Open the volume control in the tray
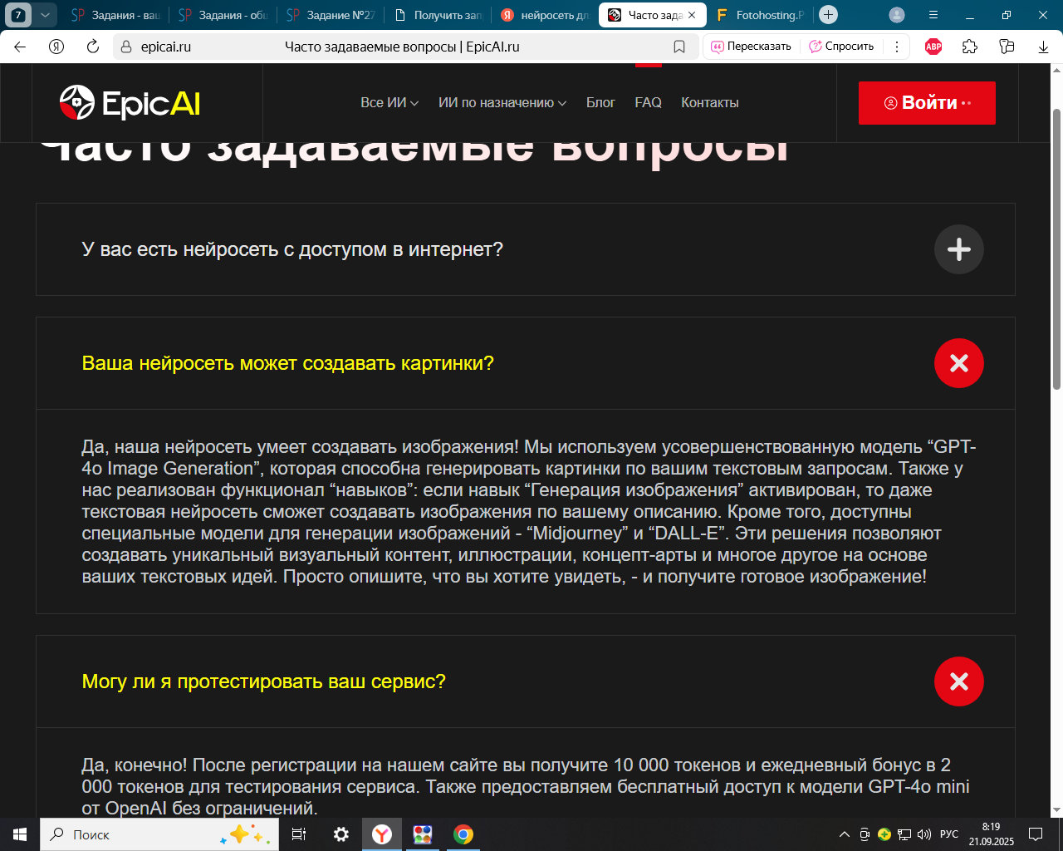Screen dimensions: 1063x851 pyautogui.click(x=924, y=834)
